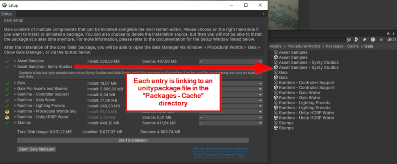
Task: Select the blue-cube Gaia entry in Project list
Action: [281, 72]
